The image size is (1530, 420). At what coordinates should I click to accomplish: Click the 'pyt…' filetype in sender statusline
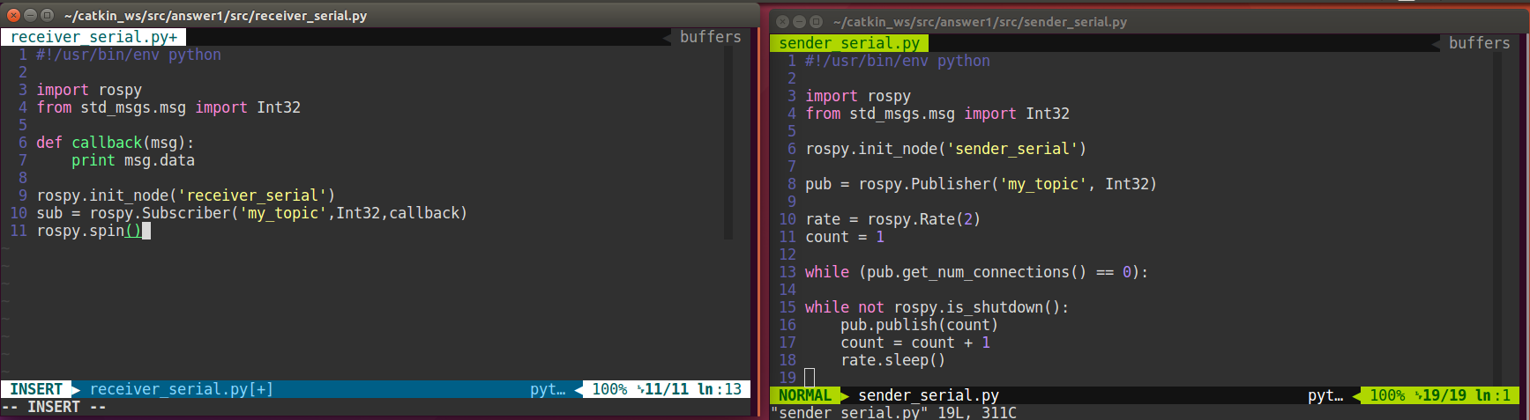(1325, 395)
